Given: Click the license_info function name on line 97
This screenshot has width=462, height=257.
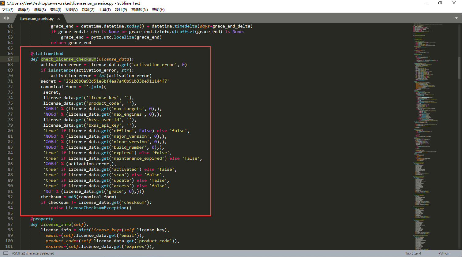Looking at the screenshot, I should click(56, 224).
